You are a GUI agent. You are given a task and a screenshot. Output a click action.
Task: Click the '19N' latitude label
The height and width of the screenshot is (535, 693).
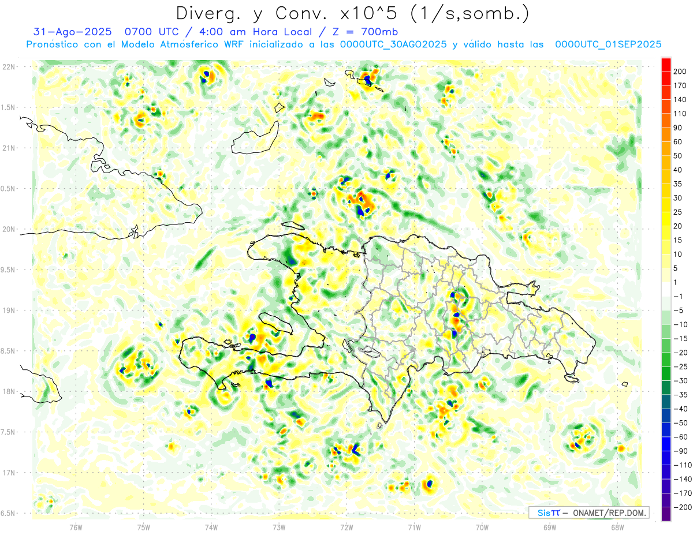[9, 310]
